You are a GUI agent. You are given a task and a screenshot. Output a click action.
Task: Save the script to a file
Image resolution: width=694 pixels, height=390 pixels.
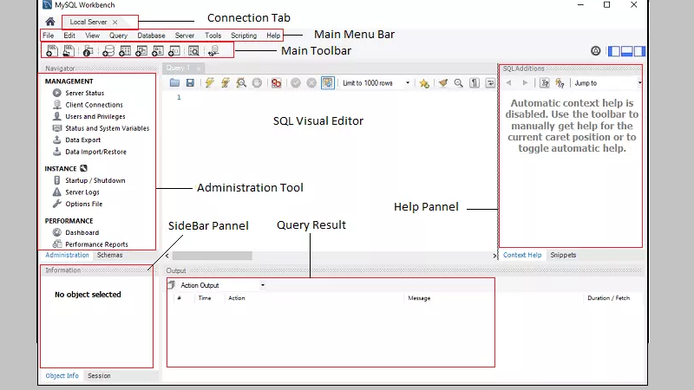click(190, 82)
